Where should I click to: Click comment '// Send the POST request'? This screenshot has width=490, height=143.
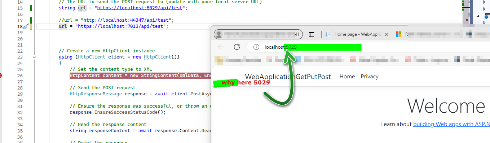point(102,88)
